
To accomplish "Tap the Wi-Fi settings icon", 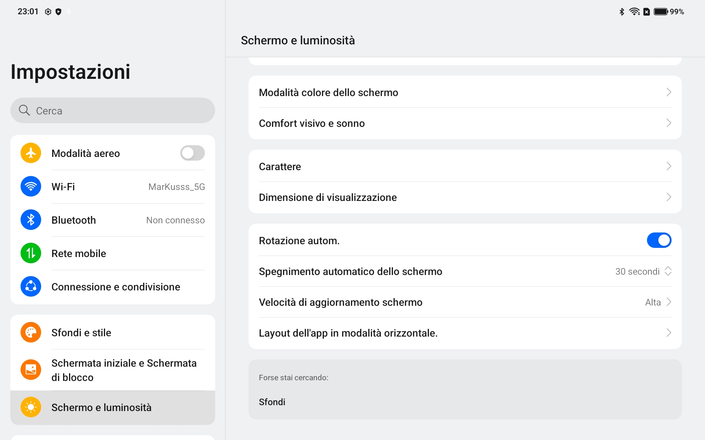I will 31,186.
